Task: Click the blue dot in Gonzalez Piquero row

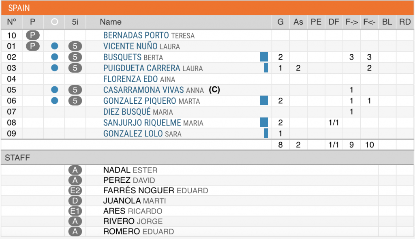Action: 55,100
